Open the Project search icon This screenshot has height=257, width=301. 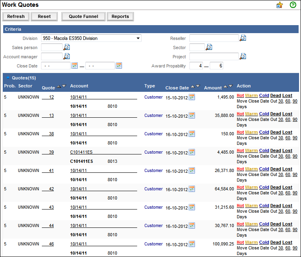click(x=242, y=57)
